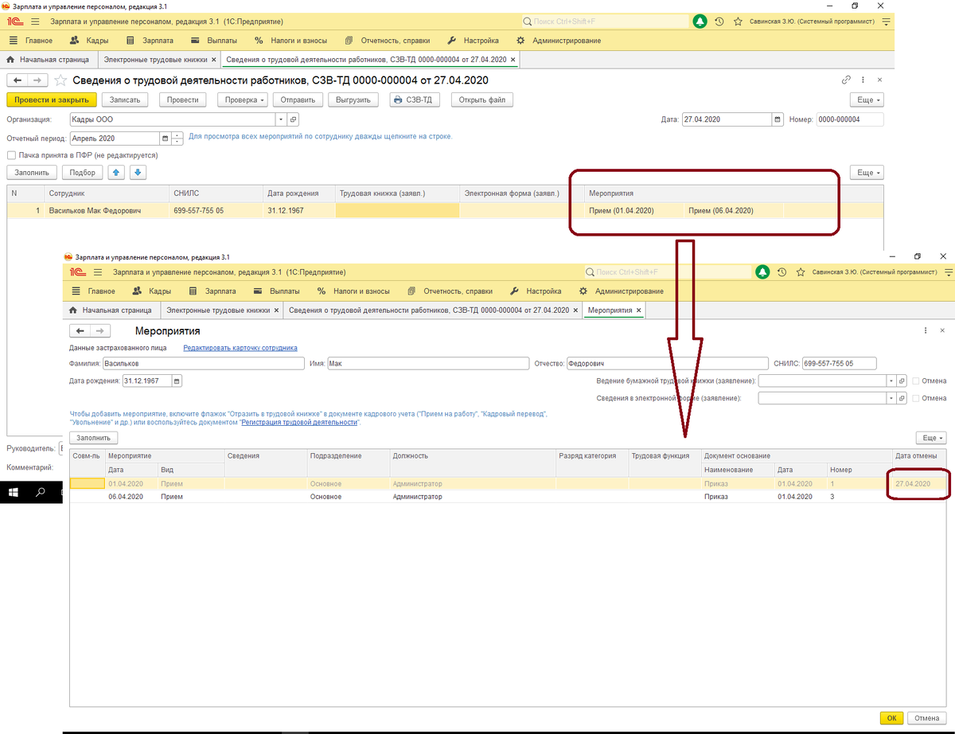
Task: Open paper workbook statement document icon
Action: pos(902,381)
